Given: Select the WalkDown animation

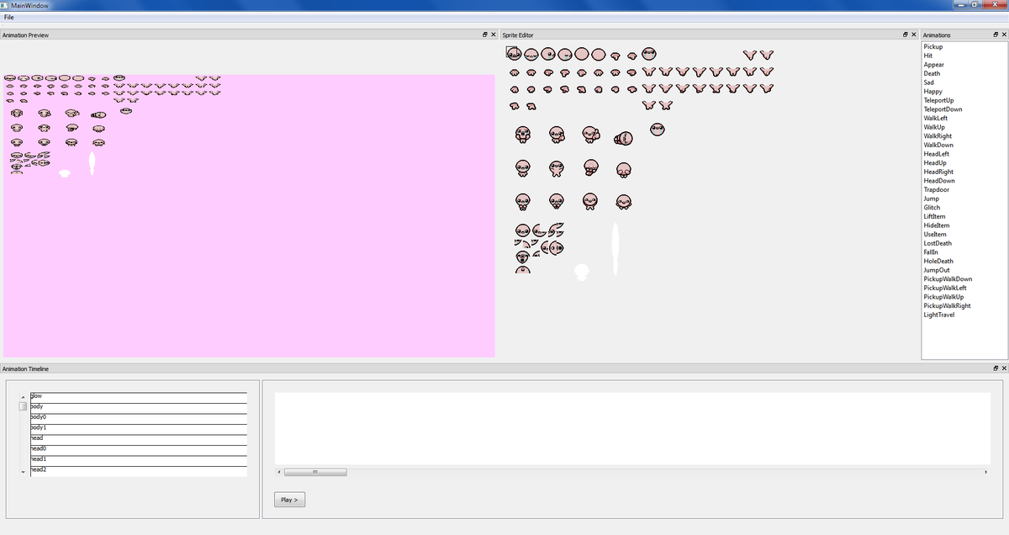Looking at the screenshot, I should pos(964,145).
